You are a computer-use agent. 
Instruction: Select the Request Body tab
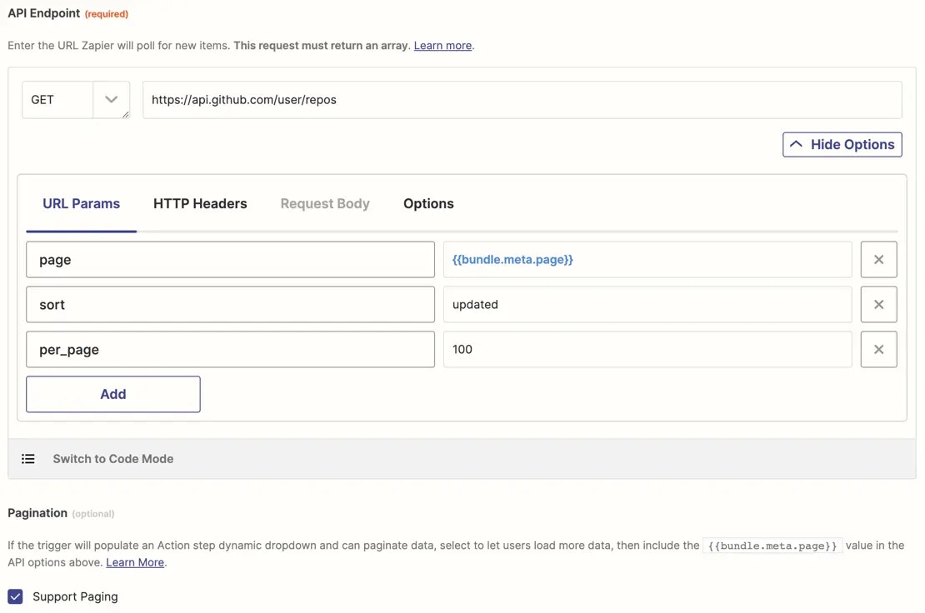pyautogui.click(x=325, y=204)
